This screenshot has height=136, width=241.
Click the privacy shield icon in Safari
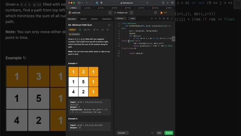[102, 3]
